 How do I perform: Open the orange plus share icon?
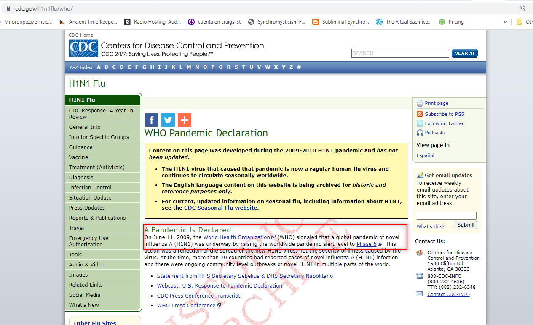[x=185, y=120]
